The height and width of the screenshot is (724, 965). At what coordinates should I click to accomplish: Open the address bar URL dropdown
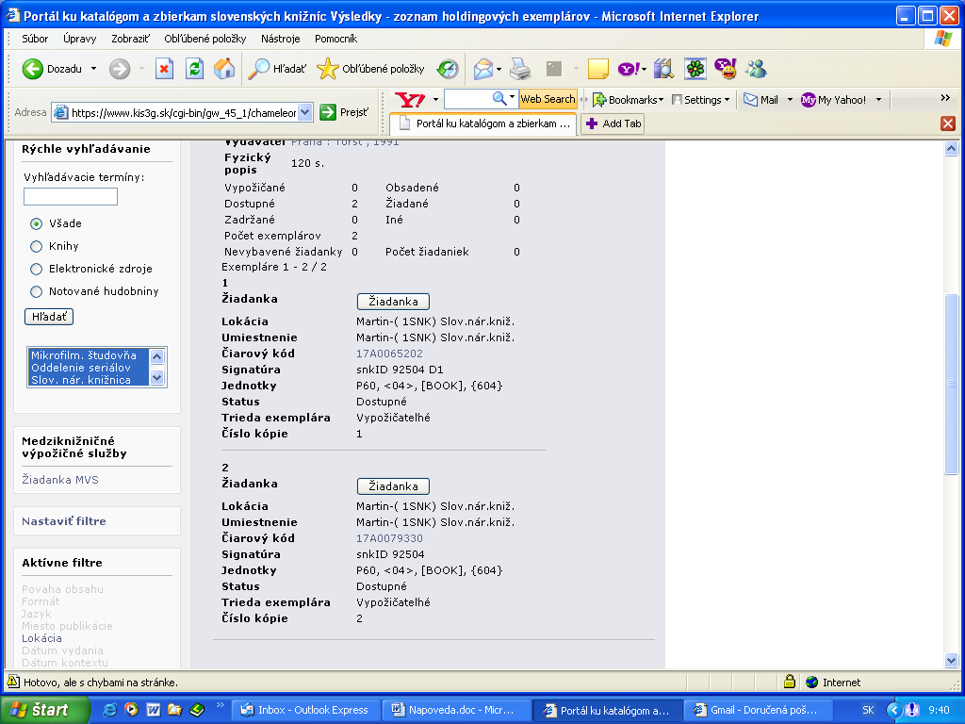(x=304, y=112)
